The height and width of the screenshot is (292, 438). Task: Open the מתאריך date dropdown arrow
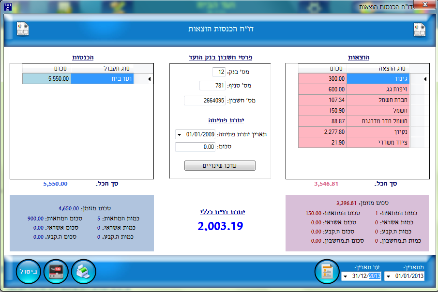(388, 276)
